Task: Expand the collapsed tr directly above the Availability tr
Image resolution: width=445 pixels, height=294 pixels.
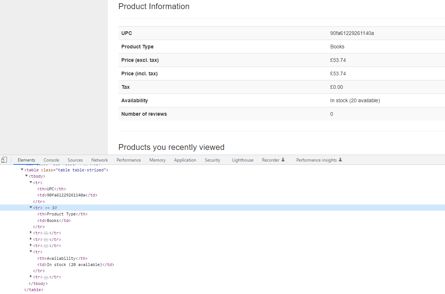Action: (x=31, y=246)
